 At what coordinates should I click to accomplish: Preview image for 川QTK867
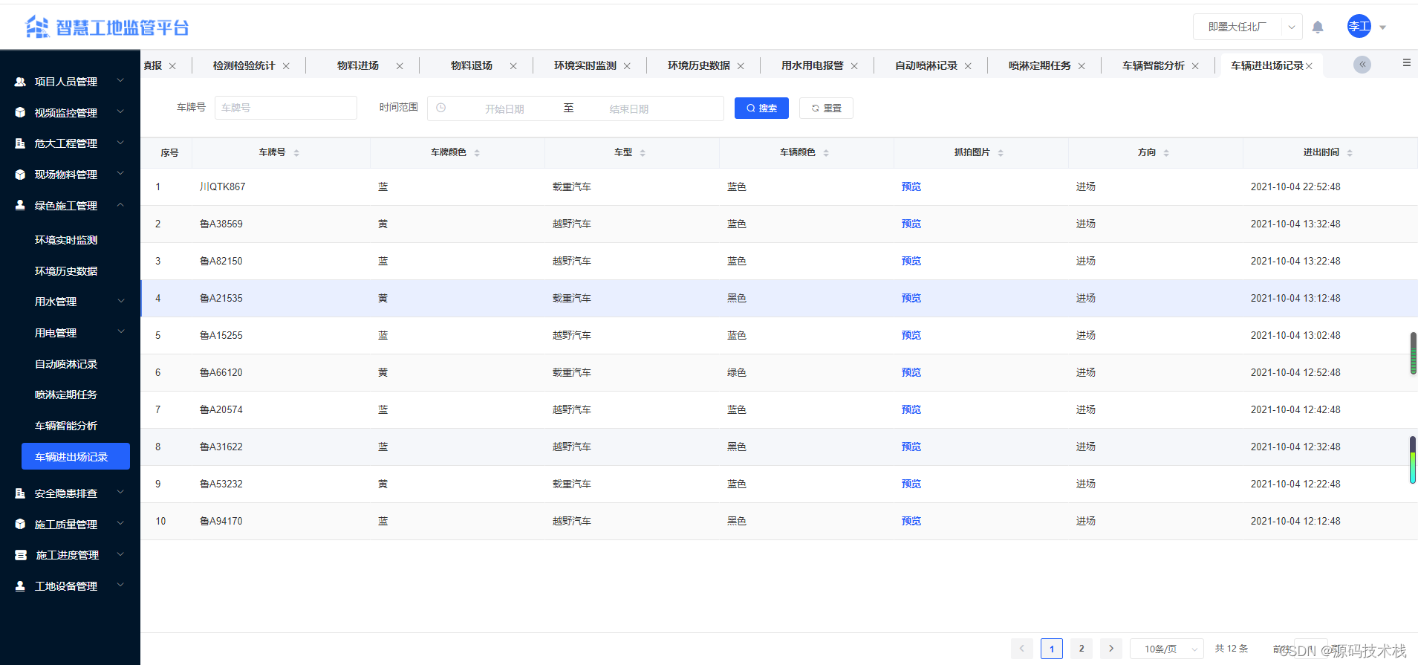[x=911, y=186]
